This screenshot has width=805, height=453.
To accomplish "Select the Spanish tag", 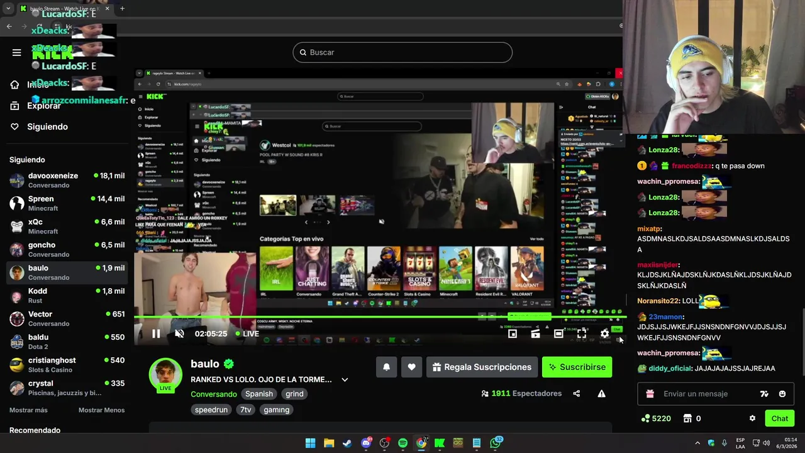I will [259, 394].
